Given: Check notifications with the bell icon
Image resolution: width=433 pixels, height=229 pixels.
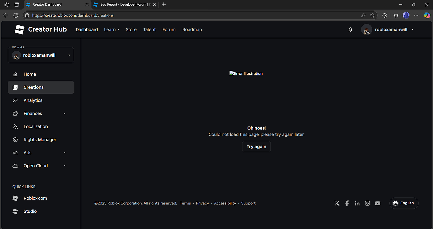Looking at the screenshot, I should (350, 29).
